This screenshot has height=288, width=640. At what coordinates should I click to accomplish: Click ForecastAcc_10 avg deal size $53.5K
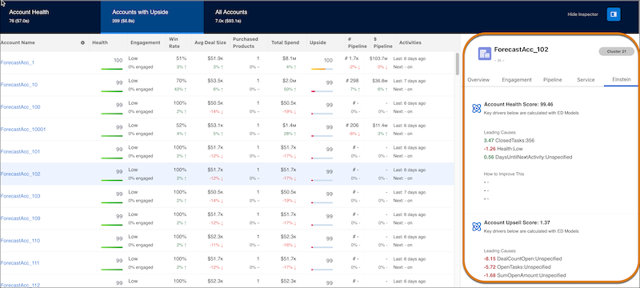215,81
